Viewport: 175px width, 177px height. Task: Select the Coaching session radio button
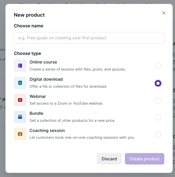[x=158, y=135]
